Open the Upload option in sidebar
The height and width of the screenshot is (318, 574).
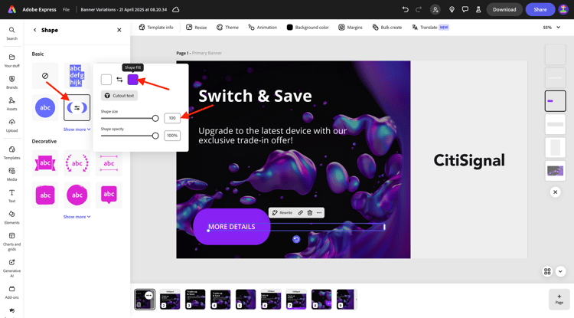tap(11, 126)
